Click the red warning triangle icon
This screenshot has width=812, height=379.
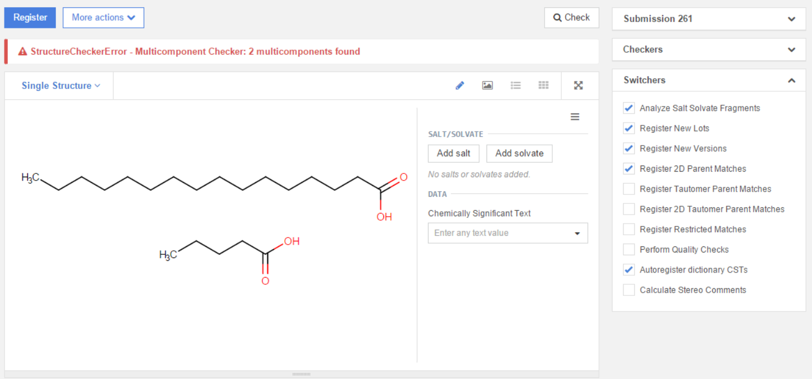tap(22, 51)
